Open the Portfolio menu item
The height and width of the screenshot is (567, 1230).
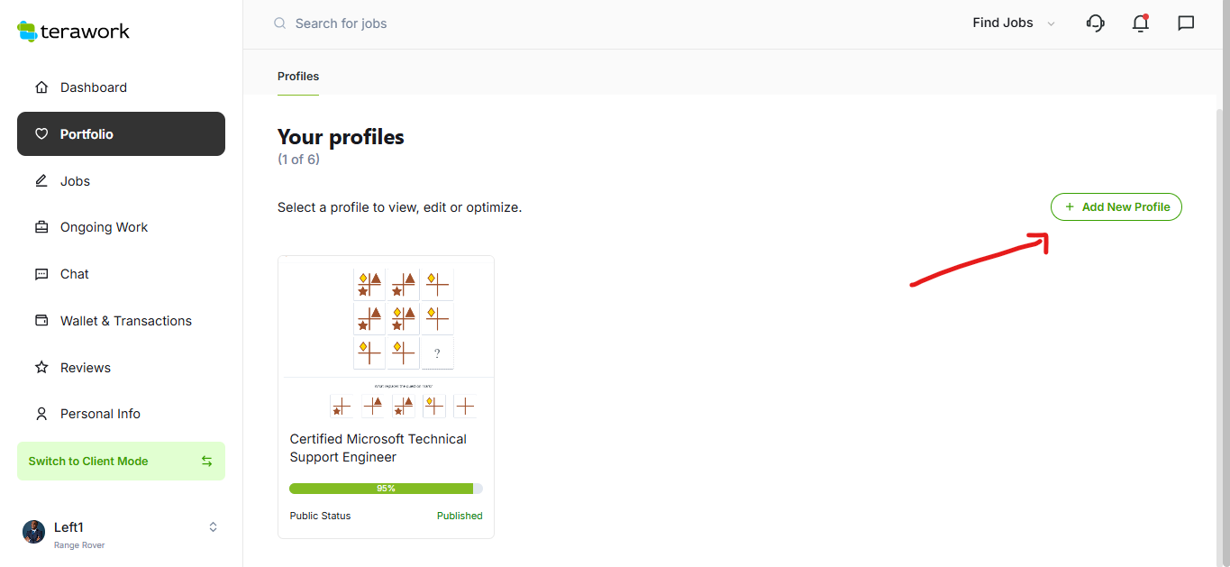tap(121, 134)
